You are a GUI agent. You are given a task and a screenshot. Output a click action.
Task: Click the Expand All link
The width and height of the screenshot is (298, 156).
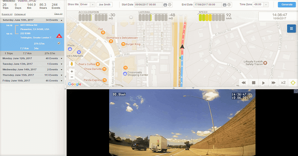pyautogui.click(x=7, y=14)
